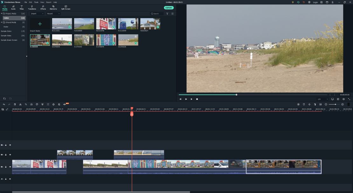Open the speed control tool in timeline toolbar
Image resolution: width=353 pixels, height=193 pixels.
point(31,104)
